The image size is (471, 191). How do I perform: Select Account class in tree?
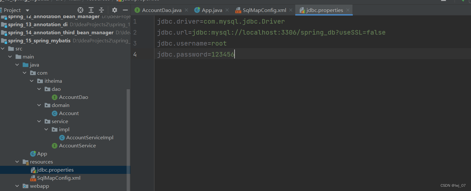point(69,113)
